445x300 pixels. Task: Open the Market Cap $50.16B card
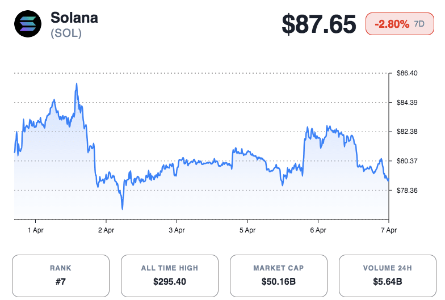[x=279, y=276]
